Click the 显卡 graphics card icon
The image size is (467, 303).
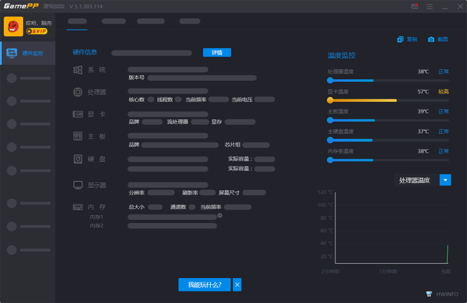(78, 114)
